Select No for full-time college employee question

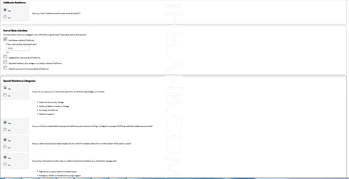coord(5,95)
